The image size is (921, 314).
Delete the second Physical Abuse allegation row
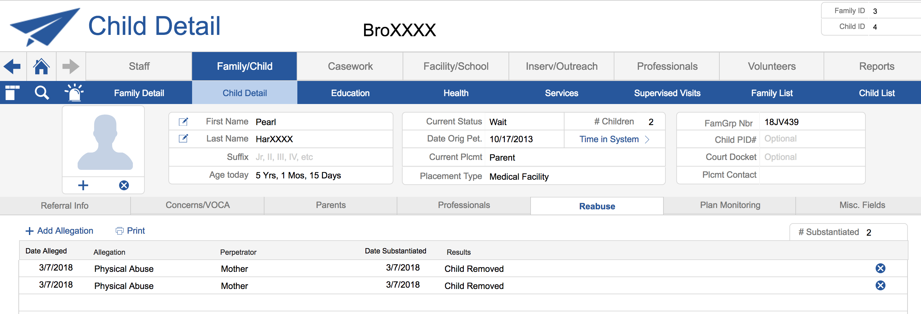(880, 285)
